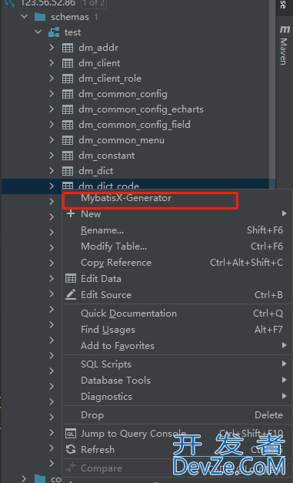Open the Maven tool window tab
The image size is (293, 483).
[x=285, y=45]
